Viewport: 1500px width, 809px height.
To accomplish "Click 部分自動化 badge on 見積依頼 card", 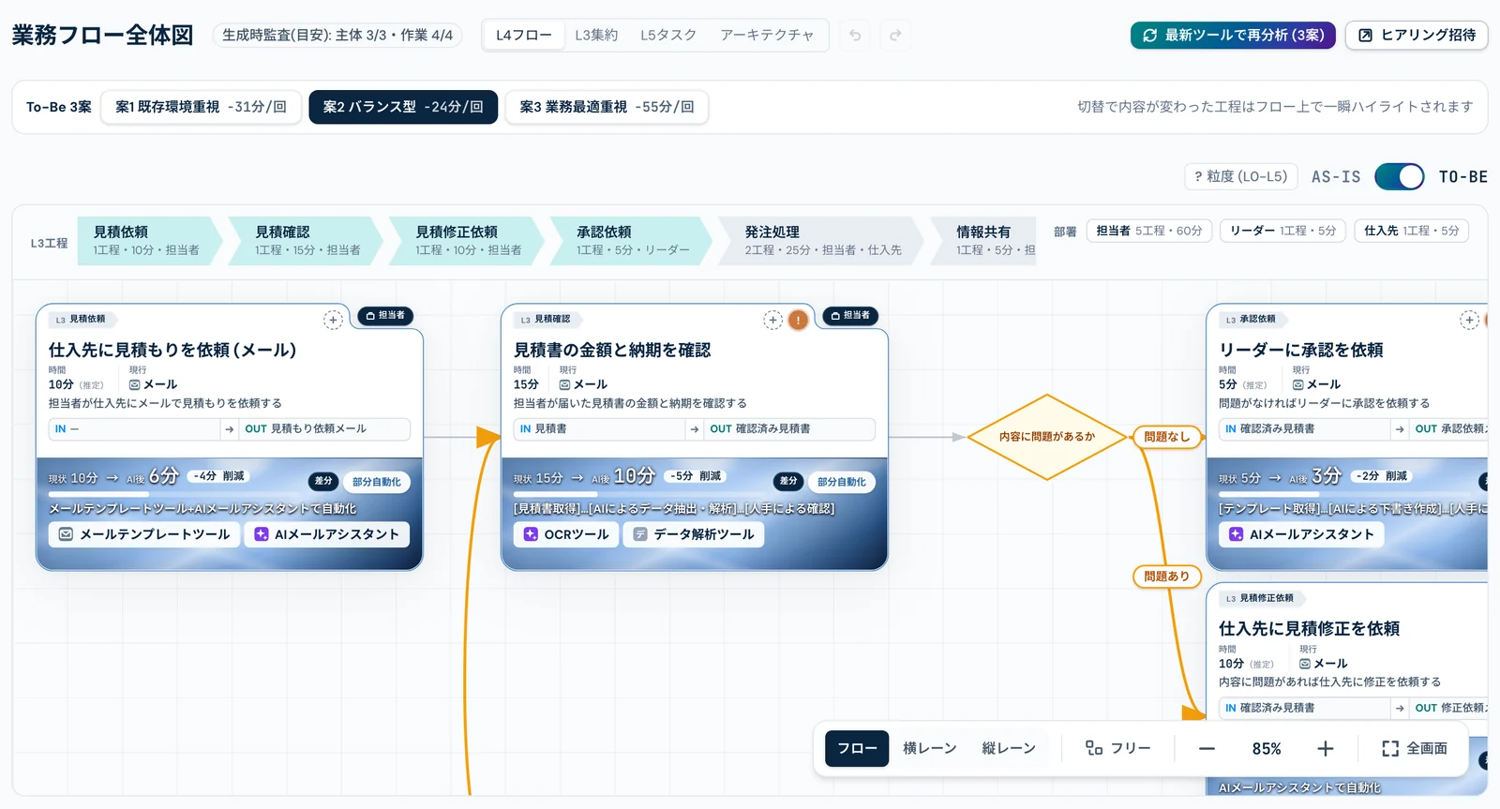I will [376, 482].
